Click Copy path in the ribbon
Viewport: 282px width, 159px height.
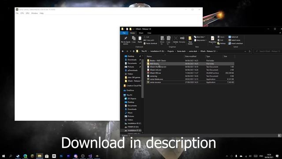pyautogui.click(x=149, y=40)
